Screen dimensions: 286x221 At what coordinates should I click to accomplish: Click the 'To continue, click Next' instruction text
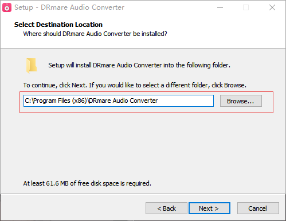coord(135,85)
